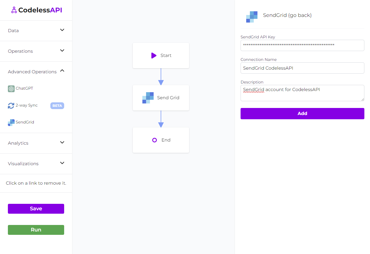Click 'Click on a link to remove it.' text
Viewport: 370px width, 254px height.
(x=36, y=183)
